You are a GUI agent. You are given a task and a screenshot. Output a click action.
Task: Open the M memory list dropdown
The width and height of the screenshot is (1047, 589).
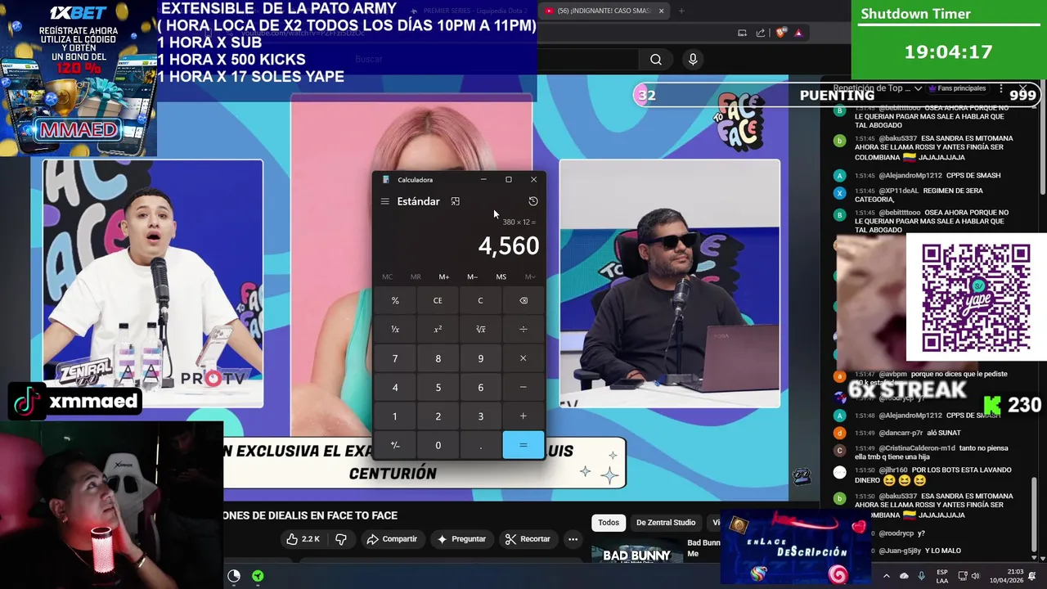pos(530,277)
